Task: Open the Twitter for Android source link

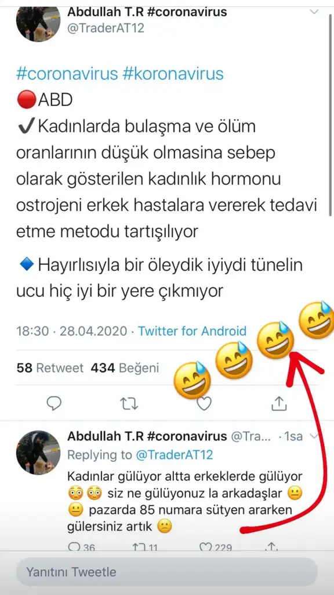Action: coord(192,331)
